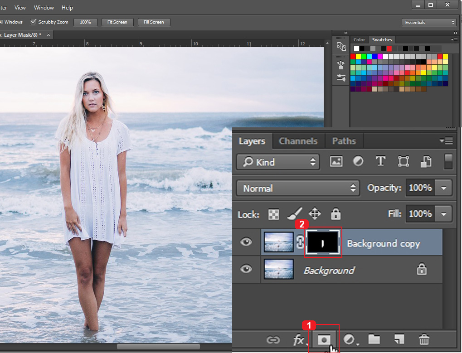Open the Window menu
Image resolution: width=462 pixels, height=353 pixels.
click(x=44, y=8)
